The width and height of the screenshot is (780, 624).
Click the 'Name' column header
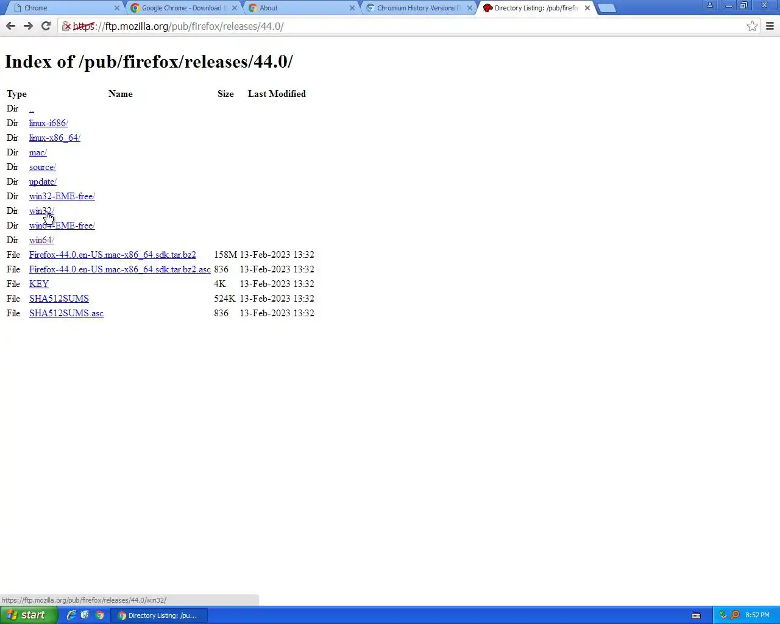tap(121, 94)
